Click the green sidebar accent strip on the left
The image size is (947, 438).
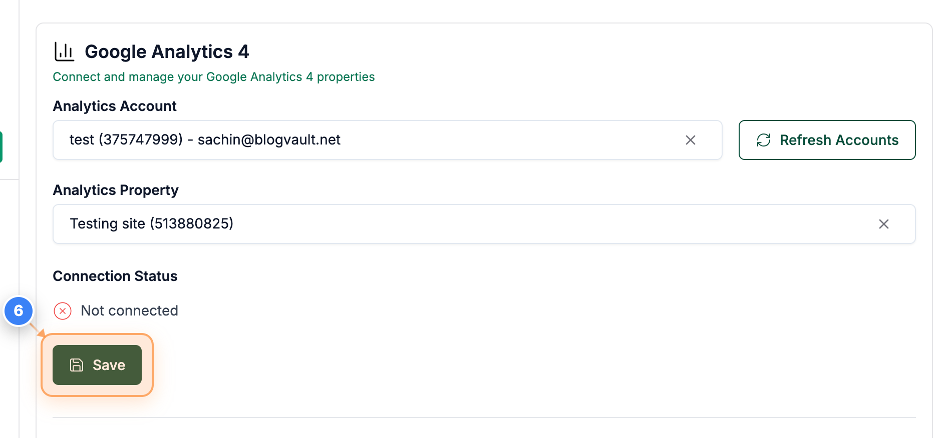2,145
